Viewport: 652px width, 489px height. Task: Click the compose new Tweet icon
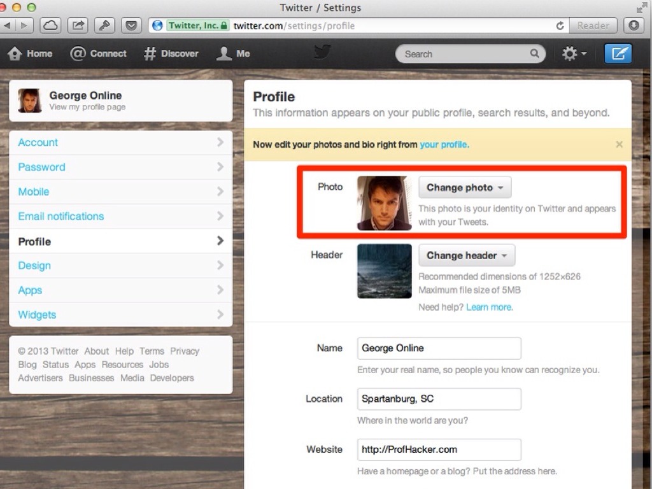click(618, 54)
